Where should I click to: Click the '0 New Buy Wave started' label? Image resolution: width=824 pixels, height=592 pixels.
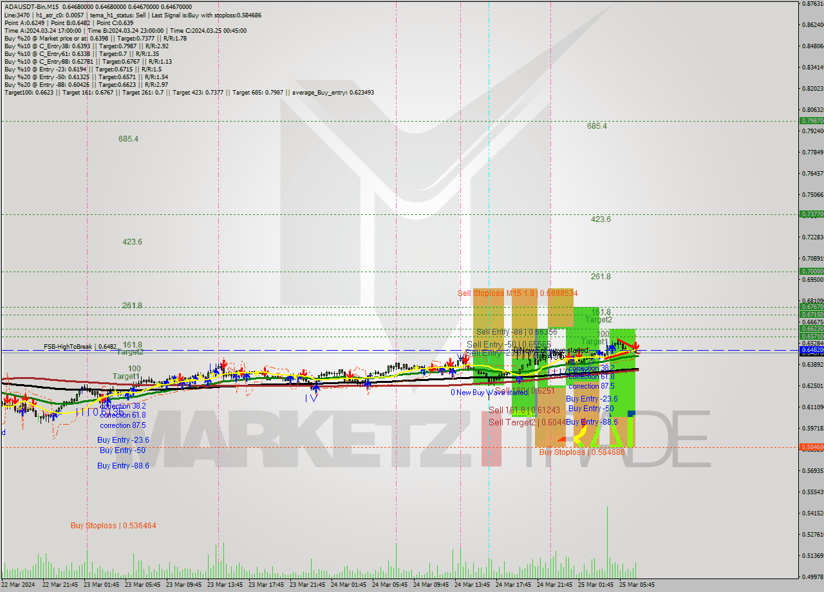pos(489,392)
